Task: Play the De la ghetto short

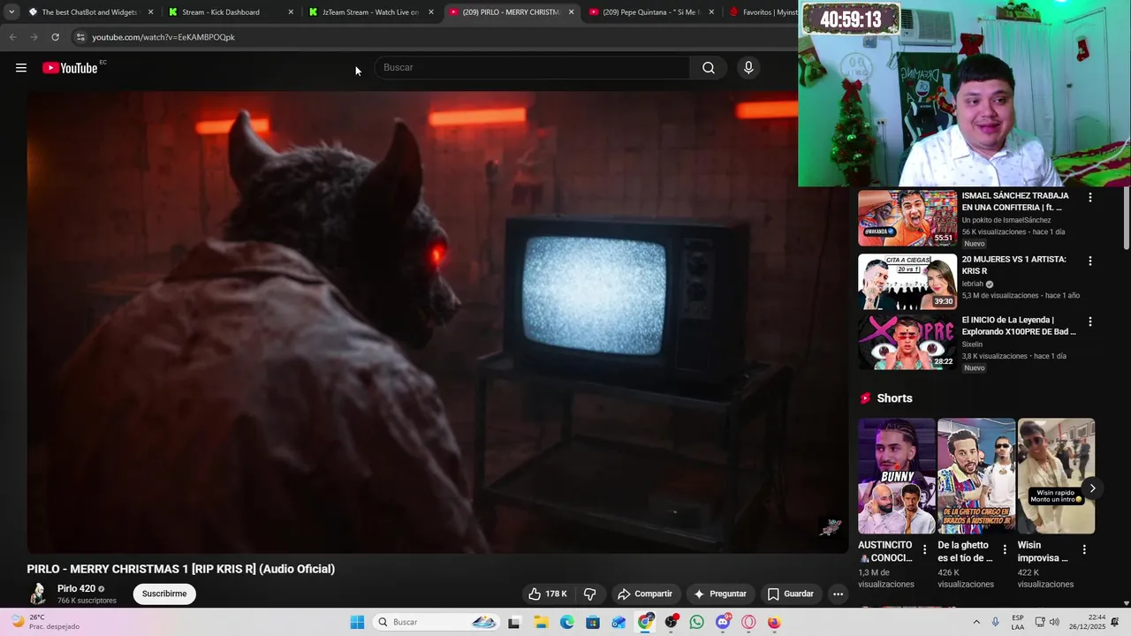Action: pyautogui.click(x=976, y=476)
